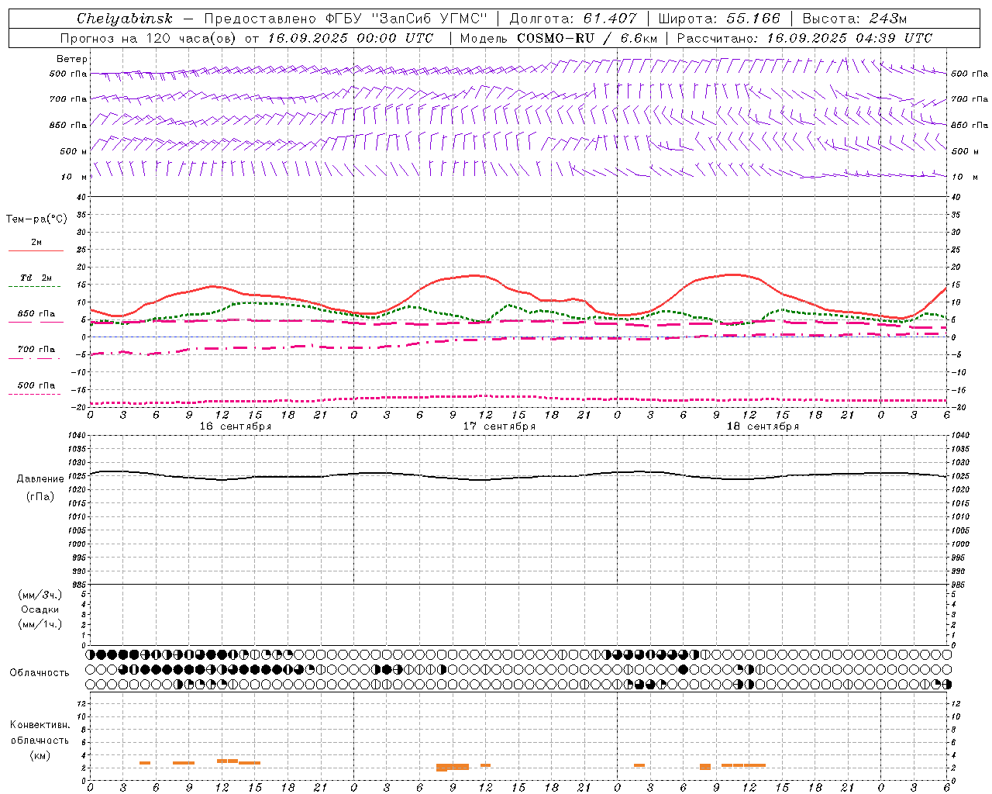Image resolution: width=992 pixels, height=794 pixels.
Task: Click the "Широта: 55.166" header entry
Action: (719, 19)
